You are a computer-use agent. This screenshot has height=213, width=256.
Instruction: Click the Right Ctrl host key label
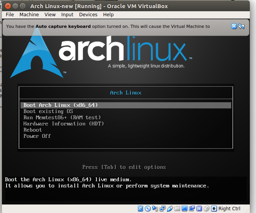pos(229,209)
